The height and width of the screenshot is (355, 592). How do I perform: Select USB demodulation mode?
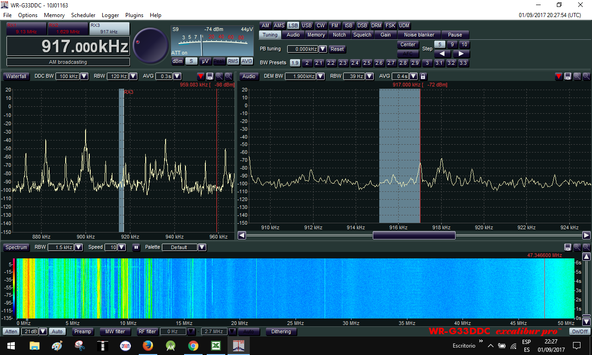(307, 26)
